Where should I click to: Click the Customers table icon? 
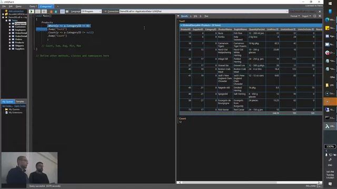13,27
